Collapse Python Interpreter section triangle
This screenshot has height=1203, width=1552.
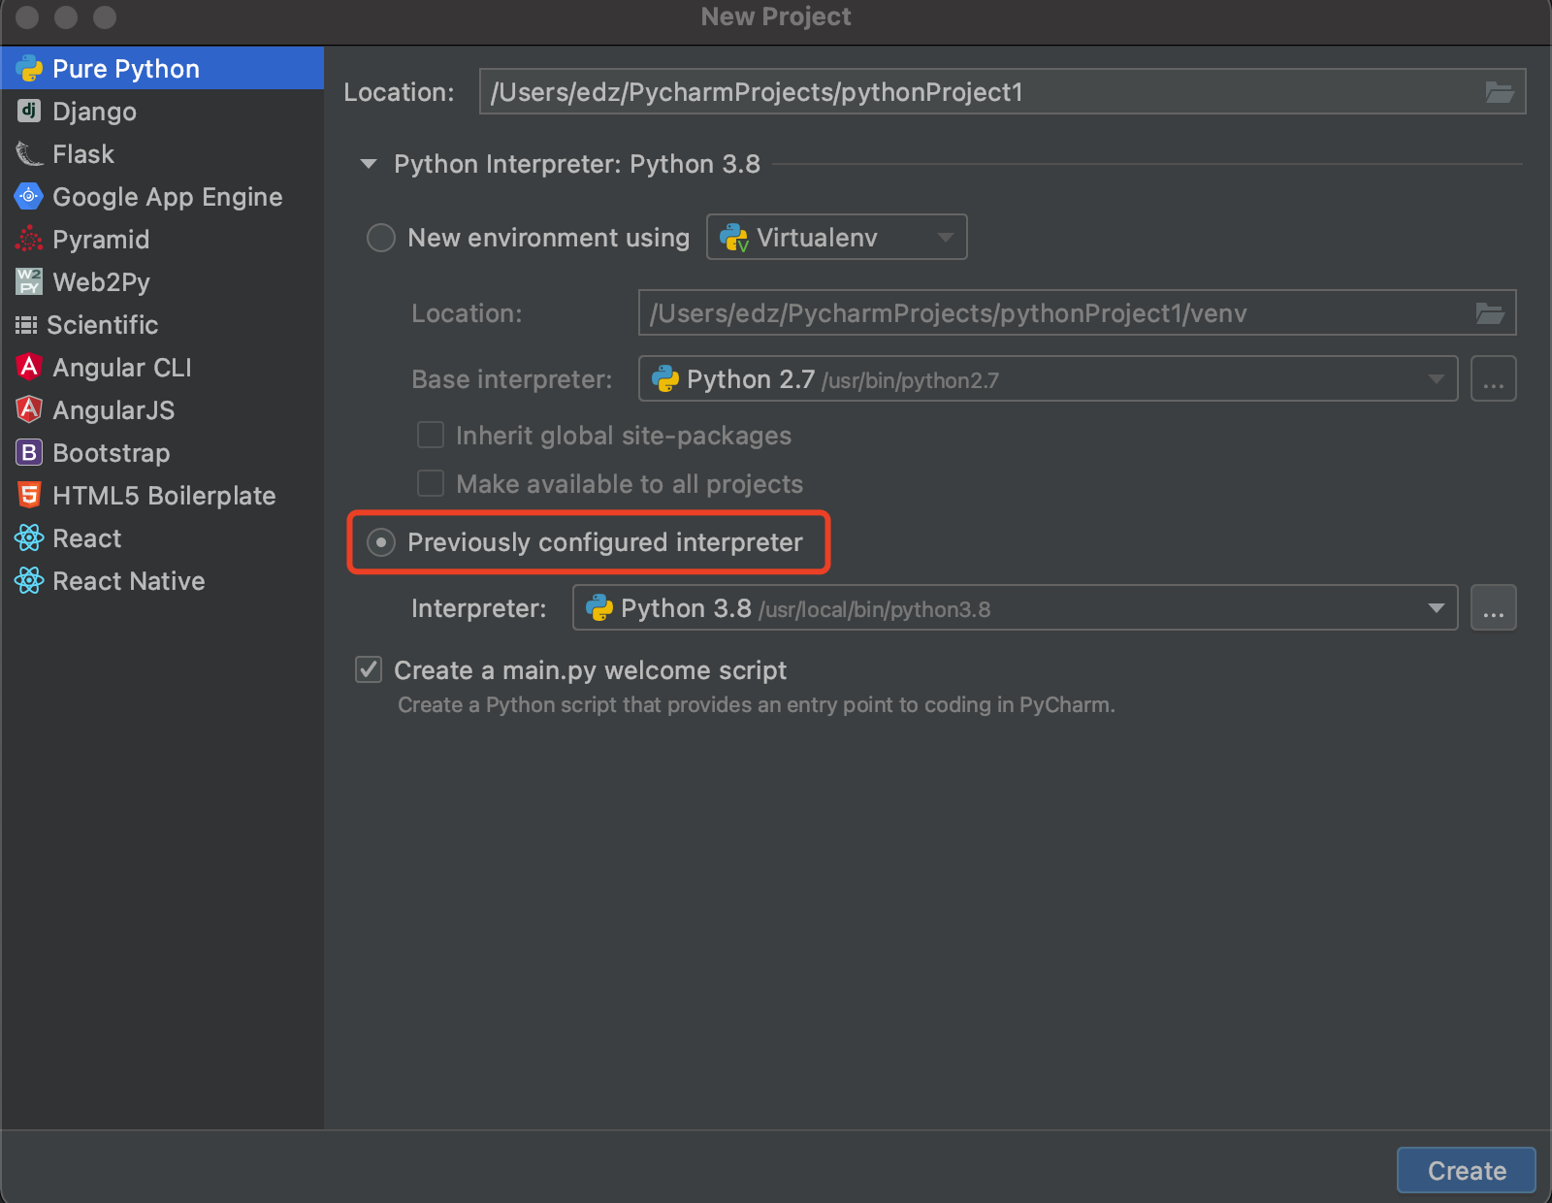click(369, 164)
